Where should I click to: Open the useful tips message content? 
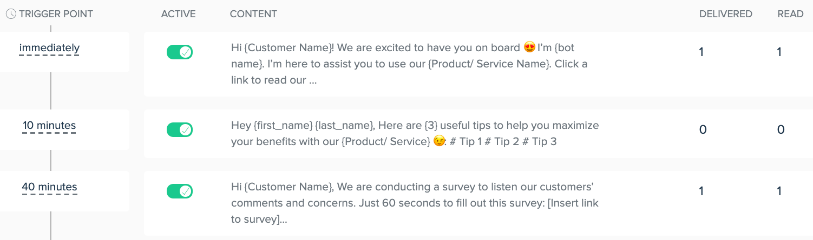(x=415, y=134)
